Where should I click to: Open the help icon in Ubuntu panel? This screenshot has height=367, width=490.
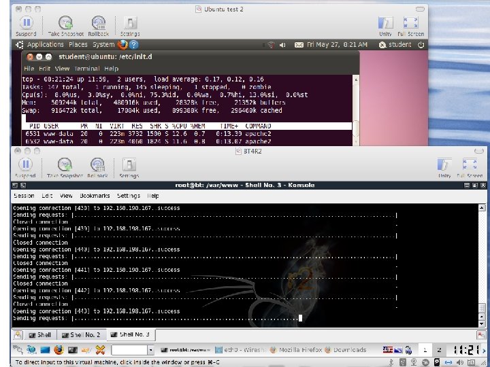coord(134,45)
